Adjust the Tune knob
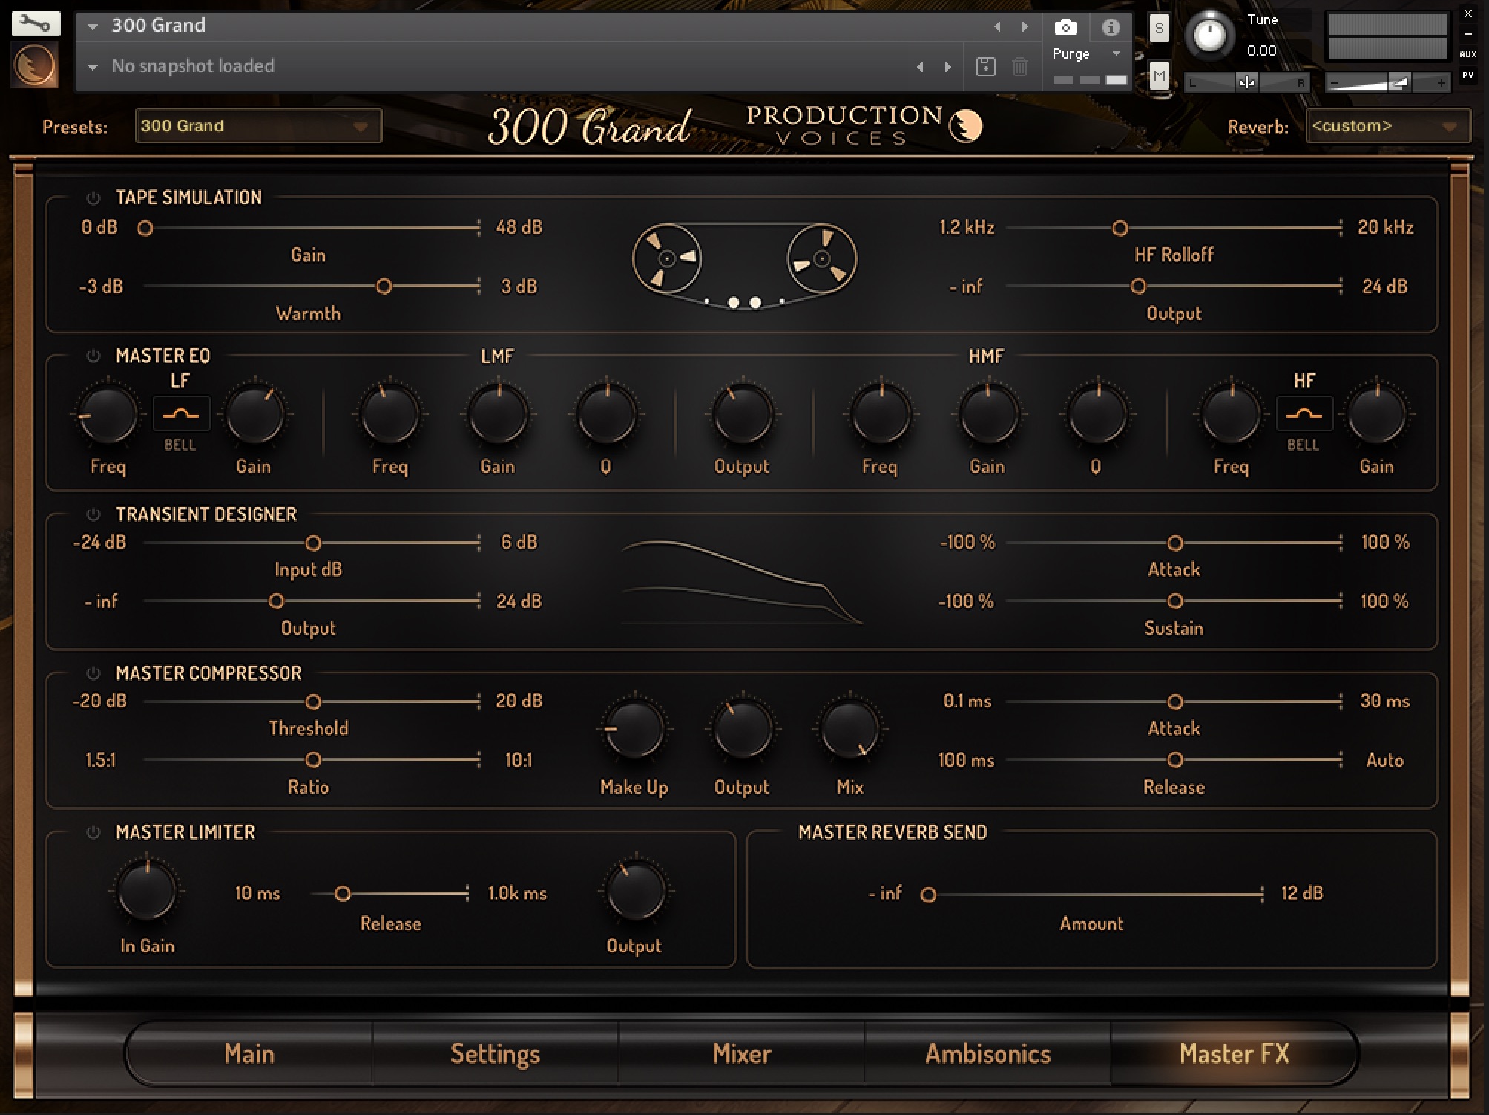Image resolution: width=1489 pixels, height=1115 pixels. click(1209, 35)
